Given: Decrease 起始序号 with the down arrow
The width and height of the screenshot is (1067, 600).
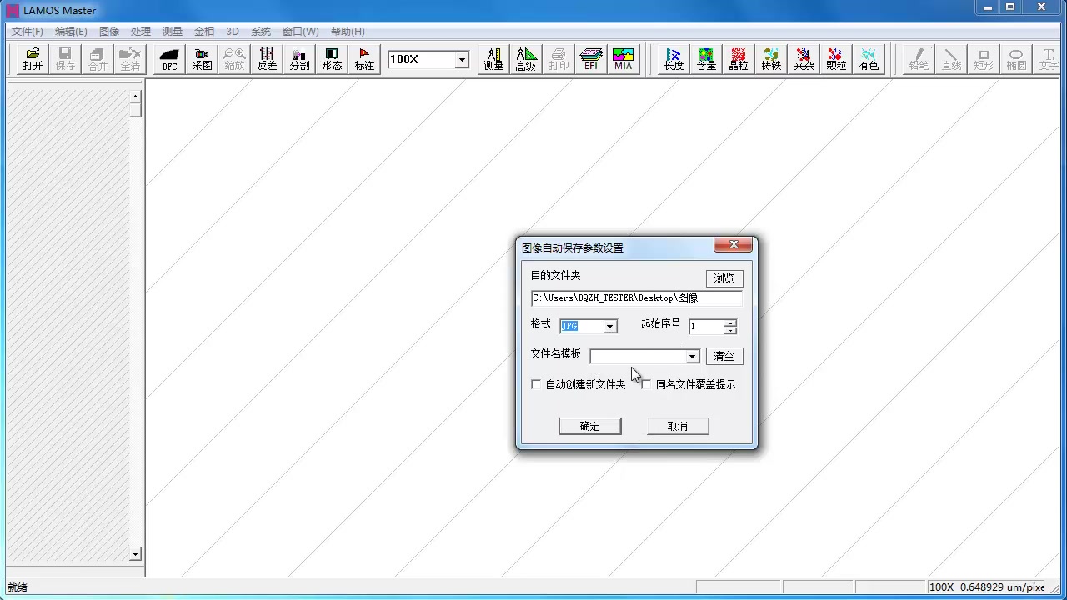Looking at the screenshot, I should pyautogui.click(x=730, y=330).
